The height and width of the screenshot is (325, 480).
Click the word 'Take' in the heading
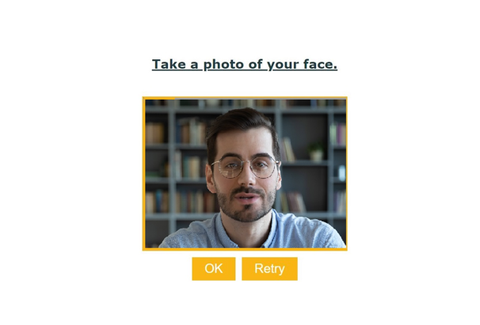pos(170,64)
